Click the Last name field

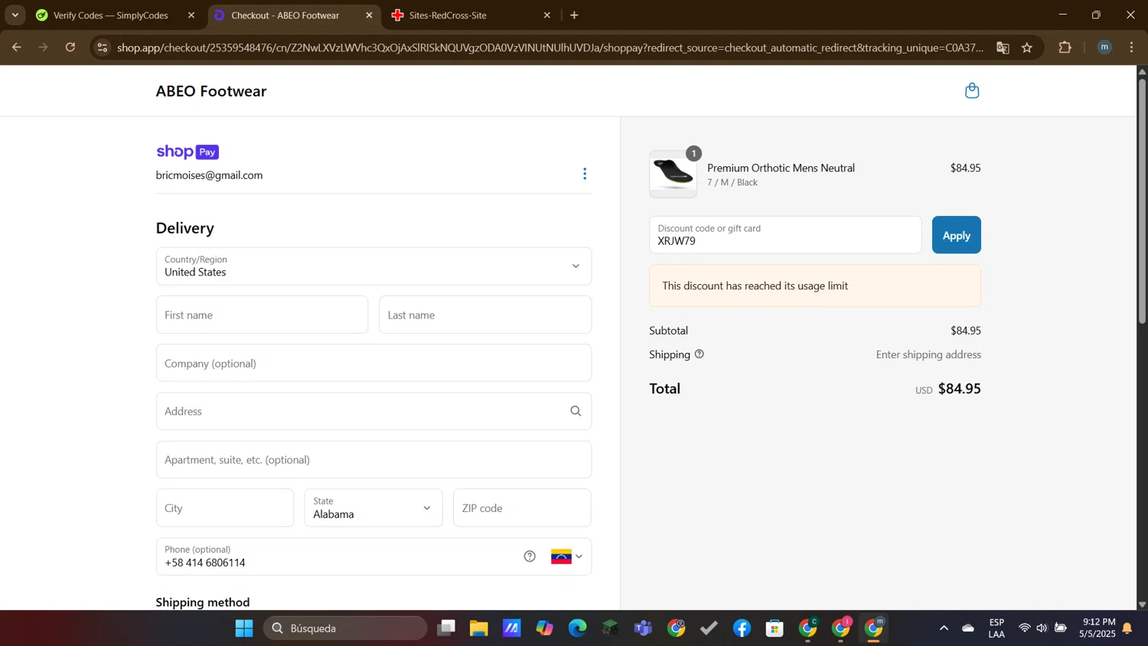pos(485,315)
